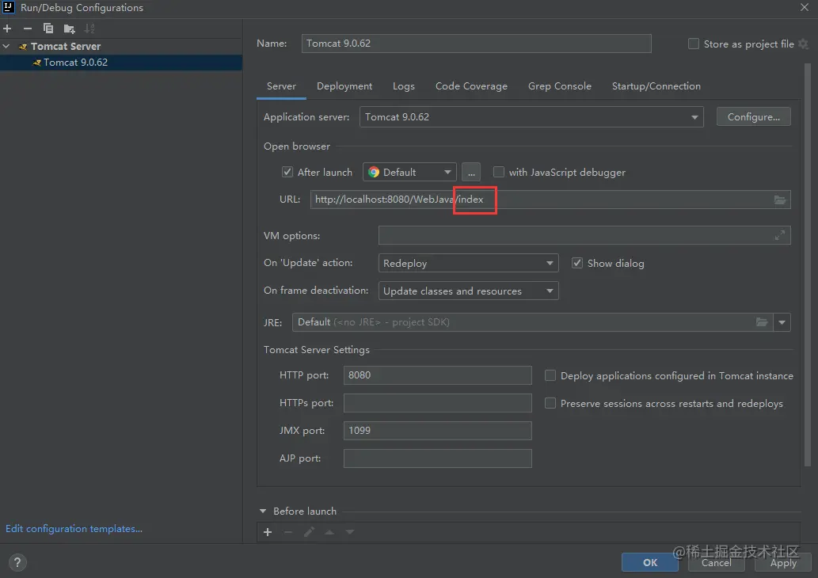Select Tomcat 9.0.62 configuration in tree
Screen dimensions: 818x578
121,62
